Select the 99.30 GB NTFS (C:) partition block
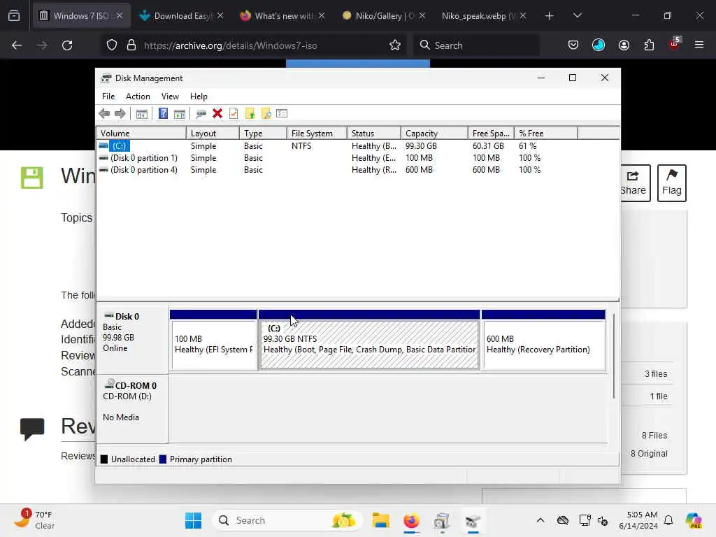 click(369, 341)
